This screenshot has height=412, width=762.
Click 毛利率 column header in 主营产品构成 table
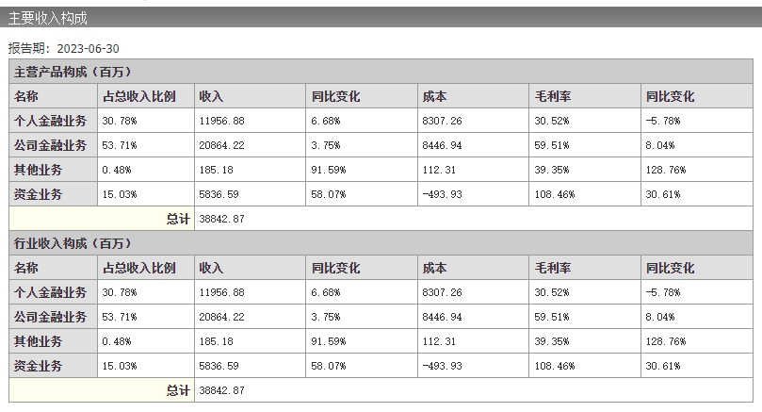coord(549,96)
